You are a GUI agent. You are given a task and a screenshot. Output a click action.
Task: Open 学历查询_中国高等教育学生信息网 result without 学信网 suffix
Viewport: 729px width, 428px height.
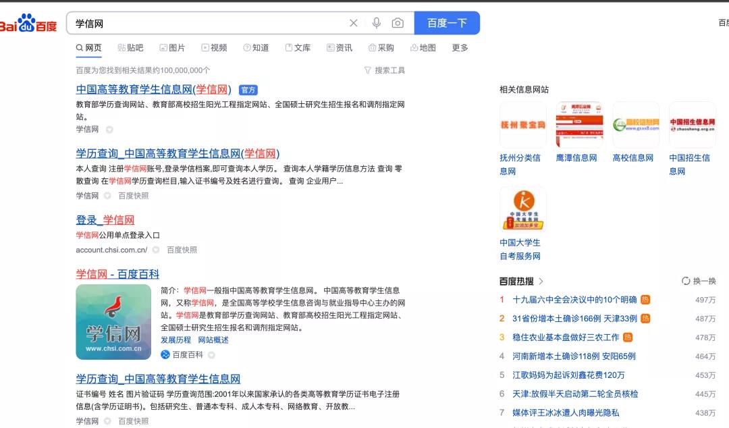[158, 379]
